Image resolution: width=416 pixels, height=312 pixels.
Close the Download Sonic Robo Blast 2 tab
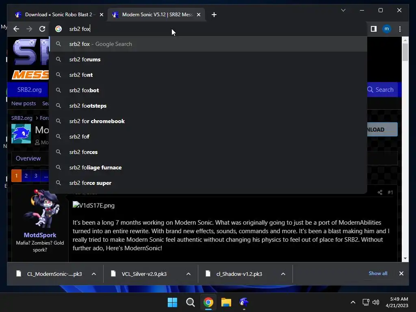pos(101,15)
